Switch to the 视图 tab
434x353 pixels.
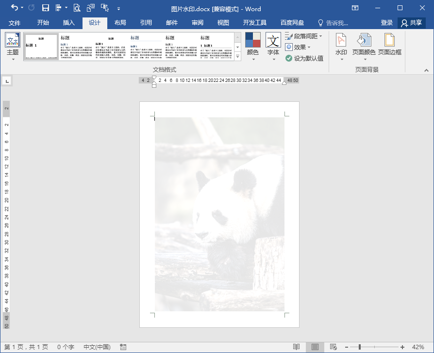tap(223, 23)
